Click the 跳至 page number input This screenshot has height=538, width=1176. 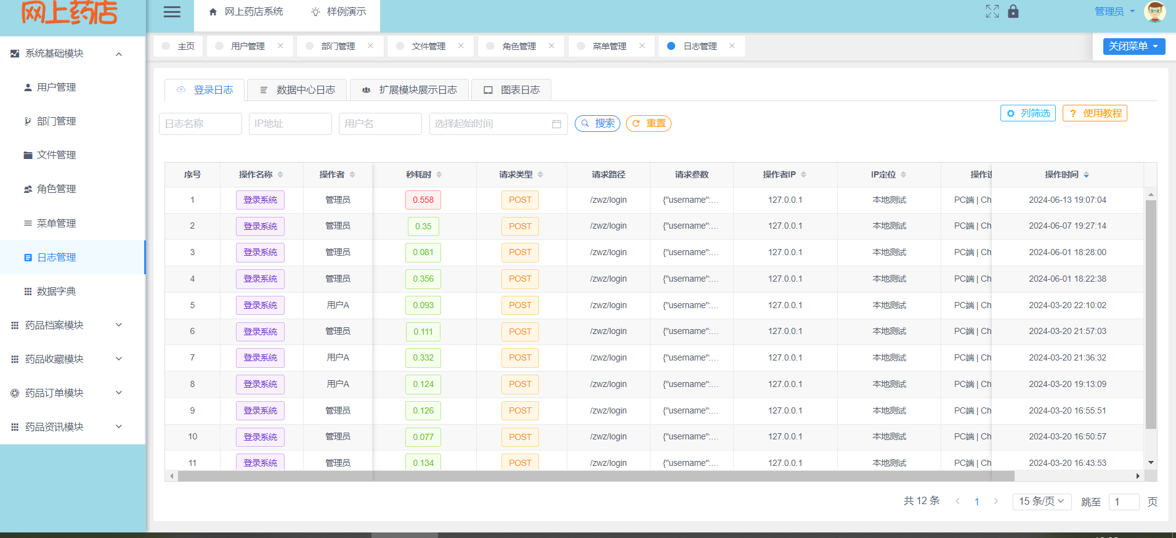click(x=1124, y=502)
